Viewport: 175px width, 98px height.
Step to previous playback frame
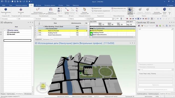click(133, 19)
